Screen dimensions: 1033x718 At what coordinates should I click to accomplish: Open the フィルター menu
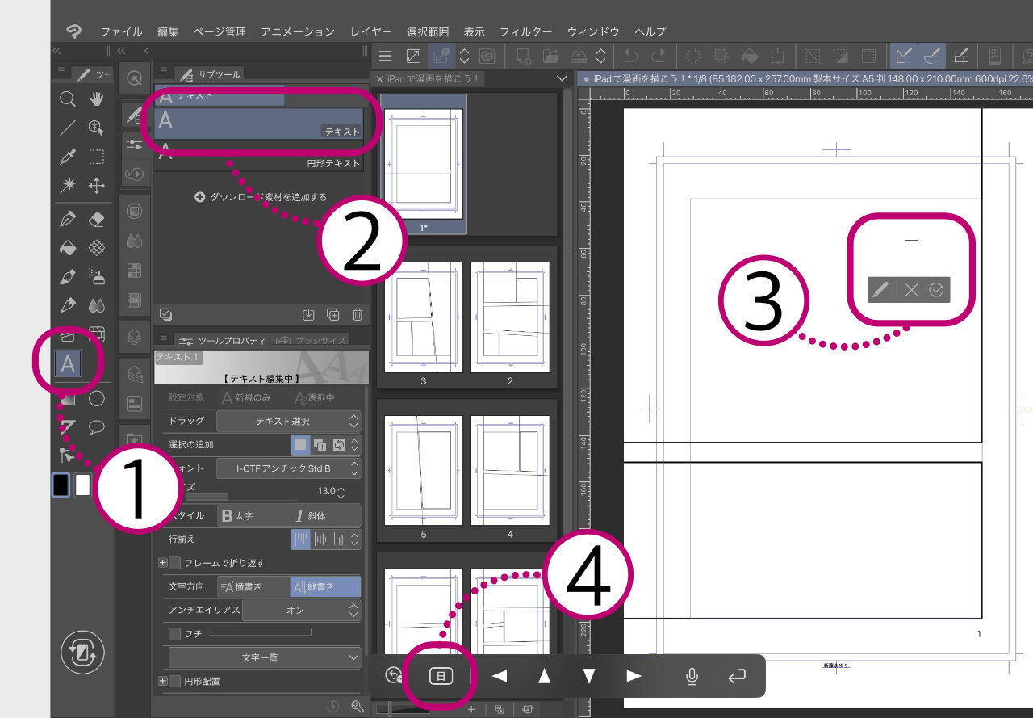point(525,31)
